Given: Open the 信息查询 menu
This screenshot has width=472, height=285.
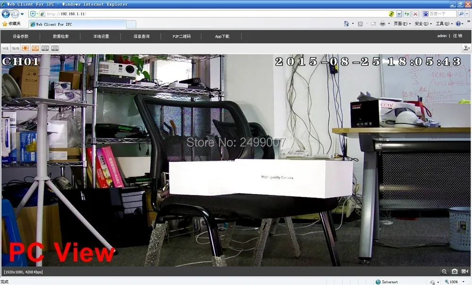Looking at the screenshot, I should coord(142,36).
